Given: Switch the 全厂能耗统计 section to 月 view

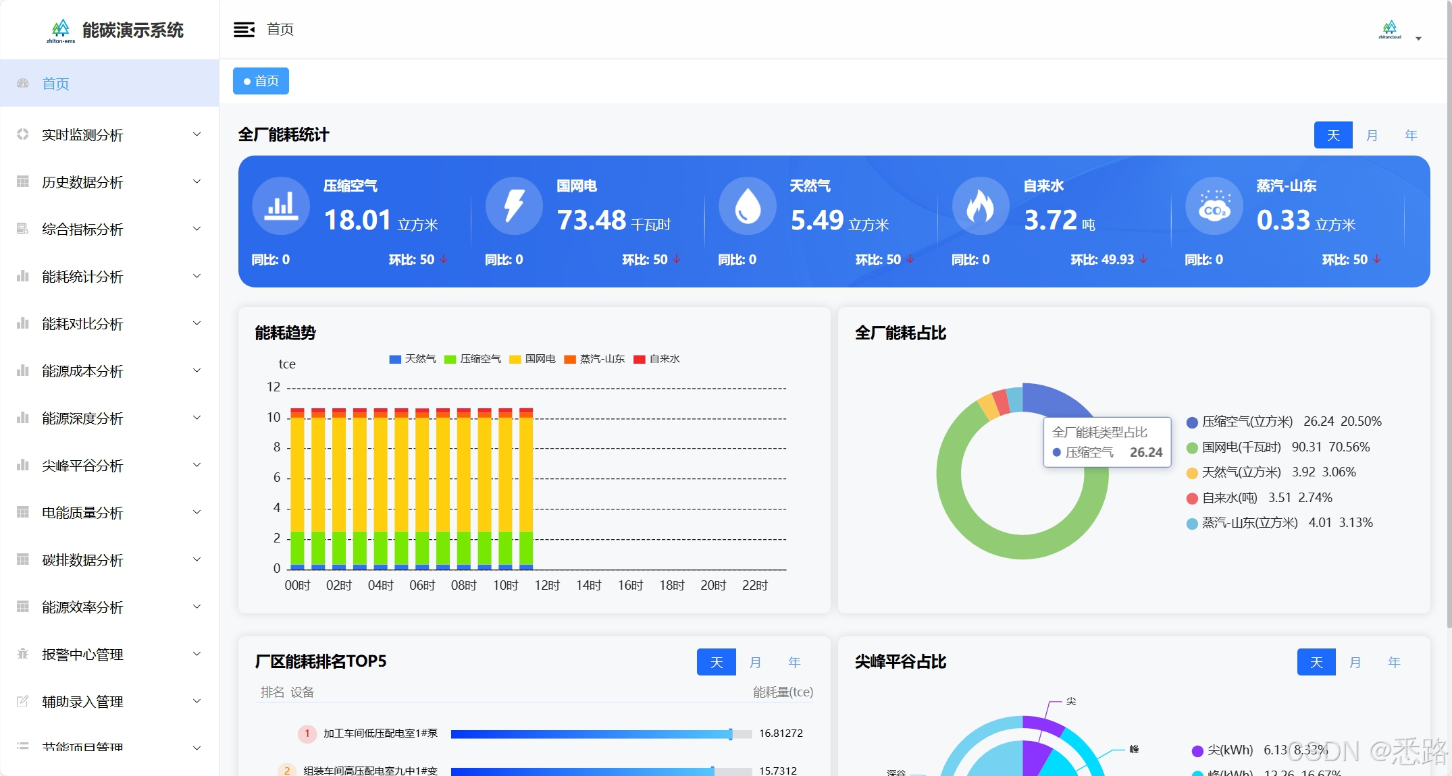Looking at the screenshot, I should [1372, 135].
